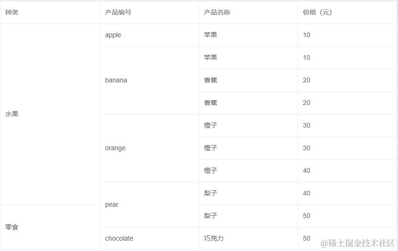Click the first 香蕉 name cell
Viewport: 398px width, 251px height.
click(211, 80)
